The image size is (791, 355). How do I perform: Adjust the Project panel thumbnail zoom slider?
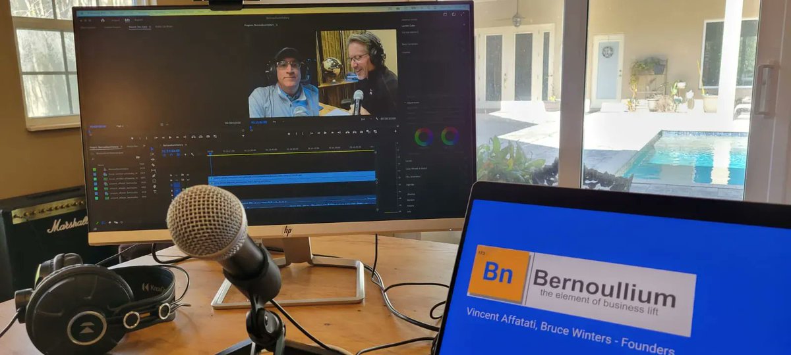[122, 222]
